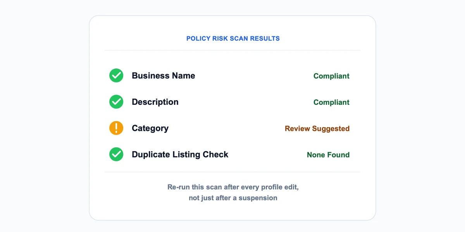
Task: Select the Category row label
Action: [150, 128]
